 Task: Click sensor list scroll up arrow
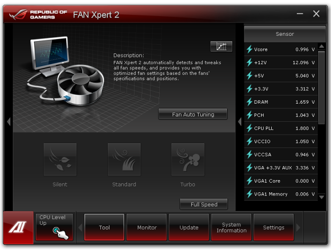[321, 46]
